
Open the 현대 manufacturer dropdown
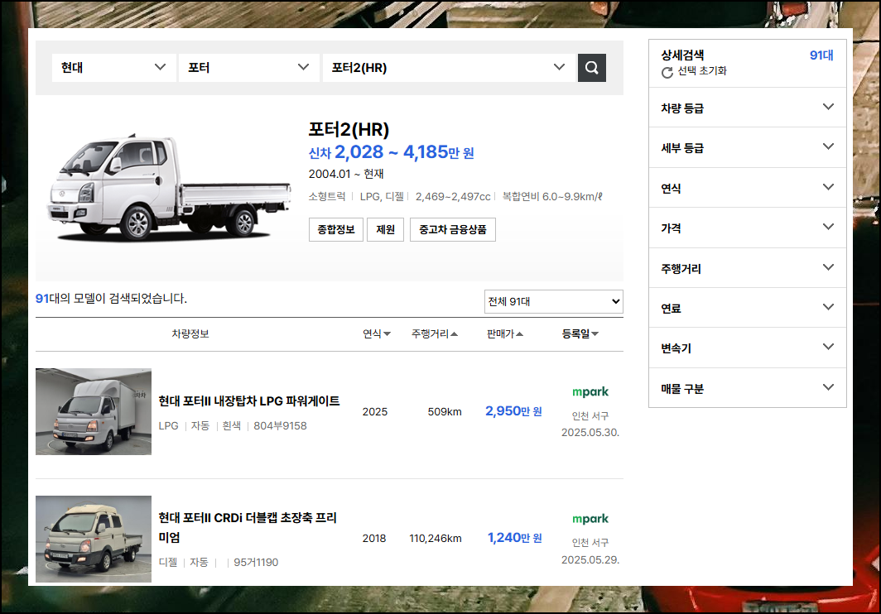coord(113,68)
